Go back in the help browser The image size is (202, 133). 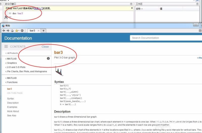[x=4, y=30]
